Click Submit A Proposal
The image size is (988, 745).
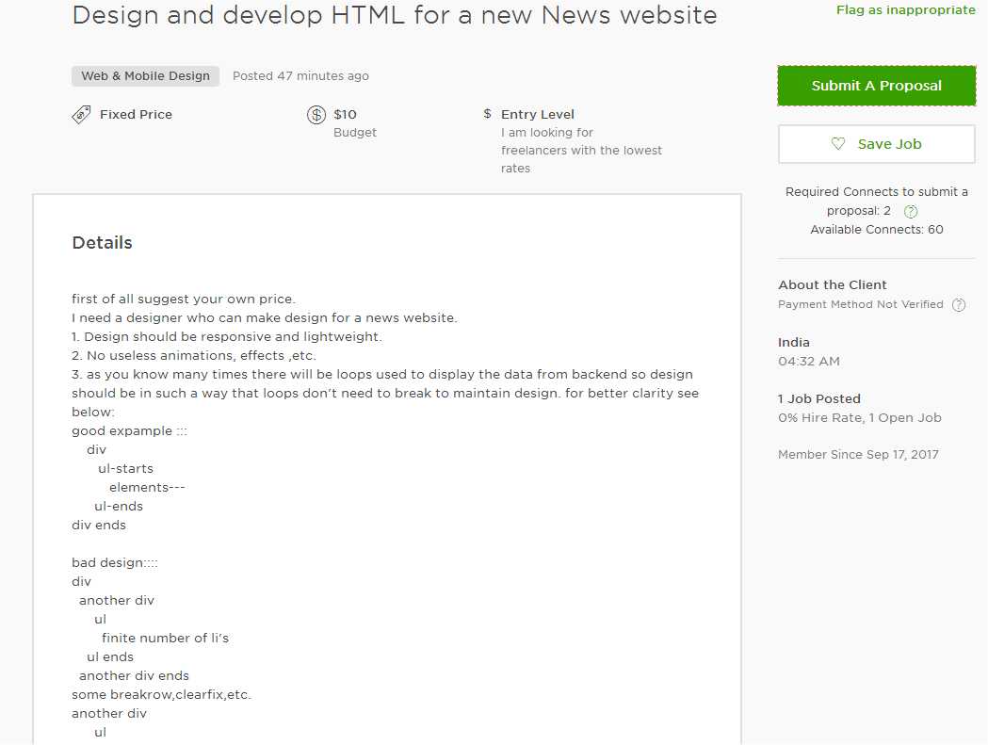pyautogui.click(x=876, y=85)
